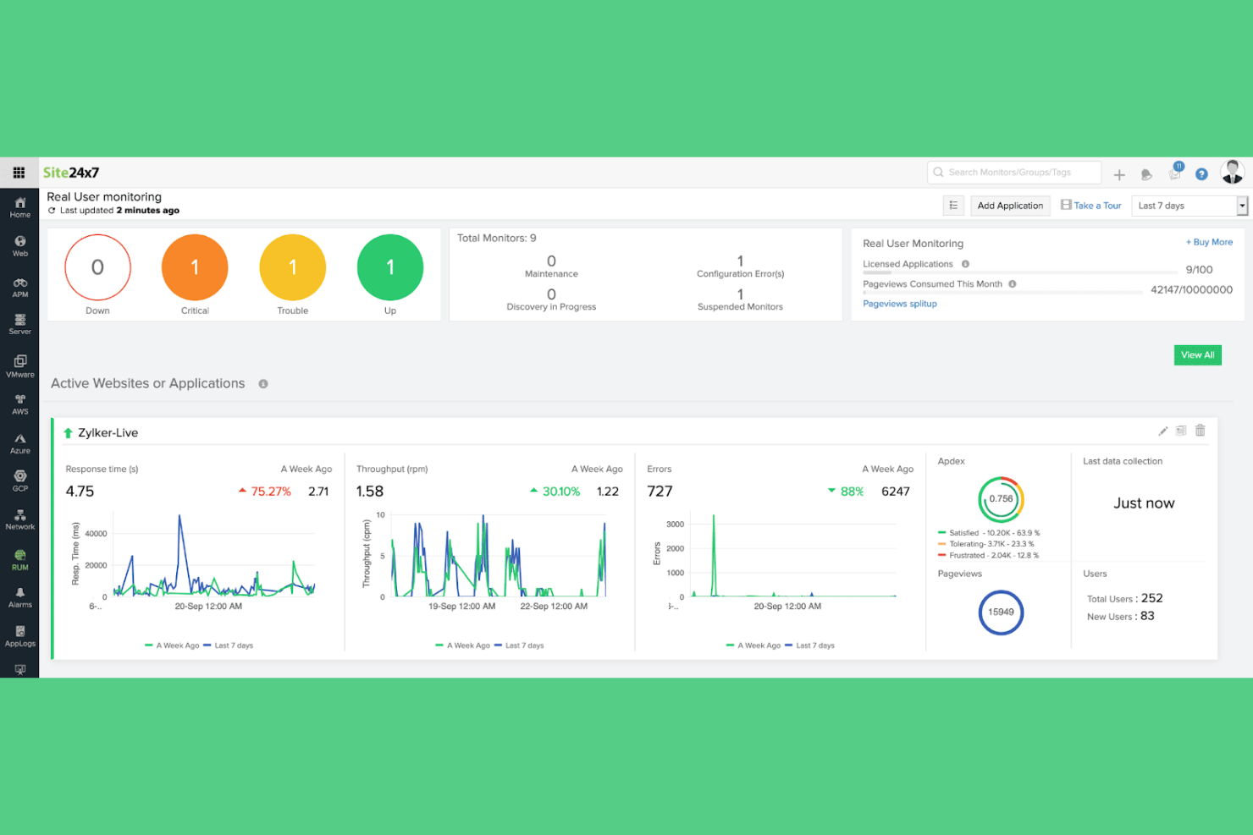
Task: Open the user profile avatar menu
Action: [1232, 172]
